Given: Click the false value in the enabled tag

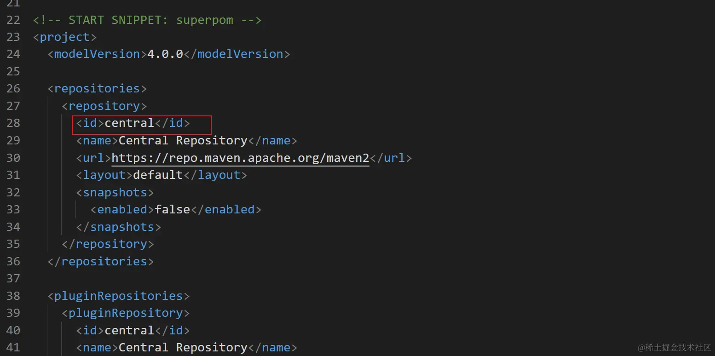Looking at the screenshot, I should coord(172,209).
